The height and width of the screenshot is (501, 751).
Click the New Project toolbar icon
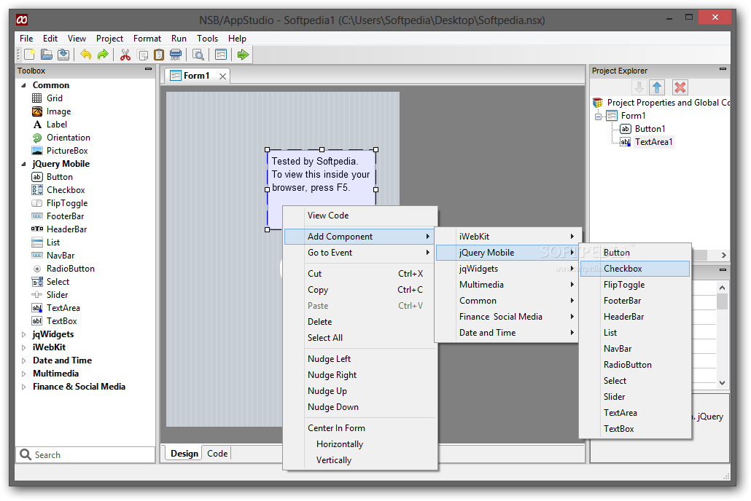(30, 55)
